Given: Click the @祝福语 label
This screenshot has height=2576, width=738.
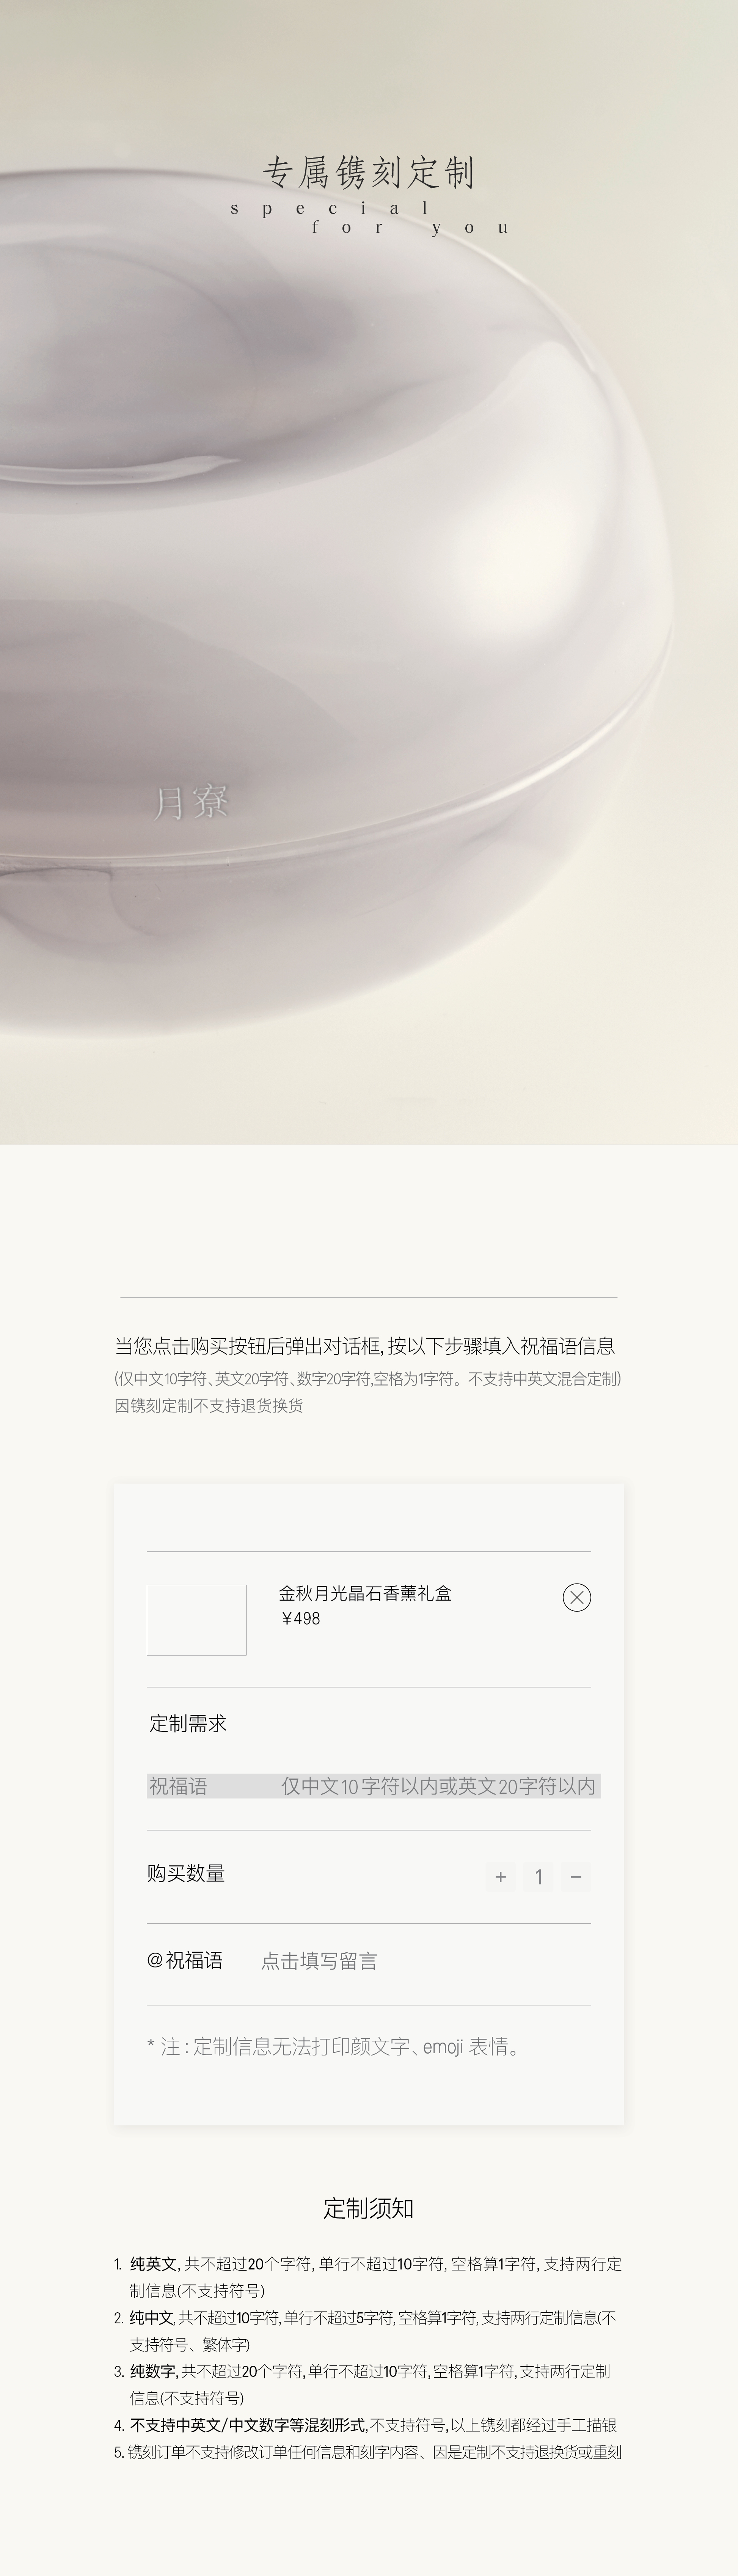Looking at the screenshot, I should [185, 1960].
